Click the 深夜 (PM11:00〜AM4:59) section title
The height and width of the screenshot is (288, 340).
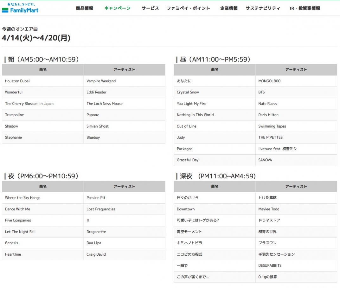[218, 176]
